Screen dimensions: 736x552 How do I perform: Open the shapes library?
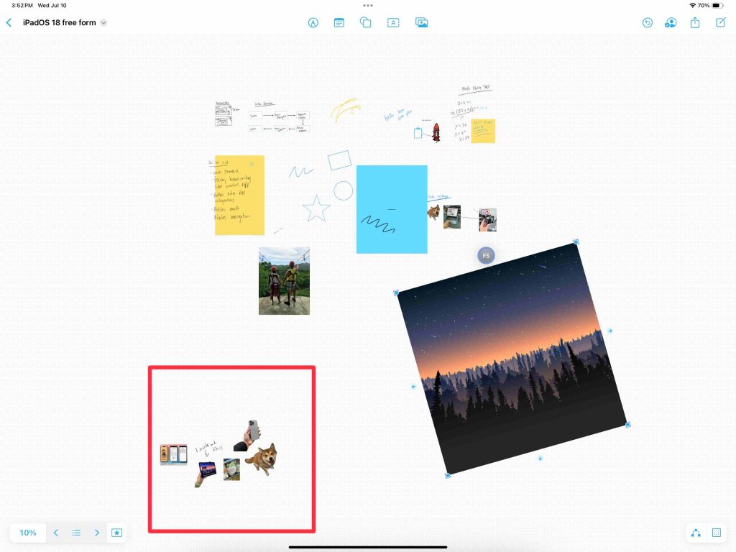click(366, 23)
